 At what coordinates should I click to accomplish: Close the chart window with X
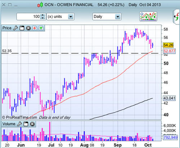tap(4, 5)
